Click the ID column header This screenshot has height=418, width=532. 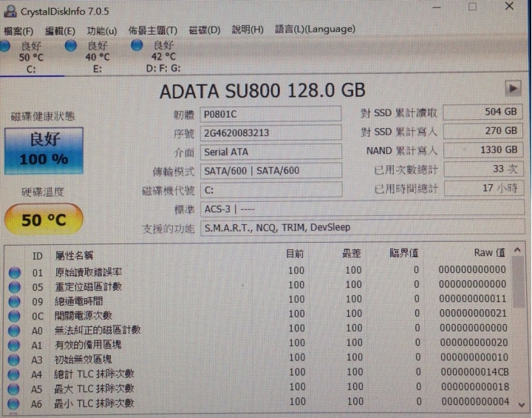(x=38, y=256)
